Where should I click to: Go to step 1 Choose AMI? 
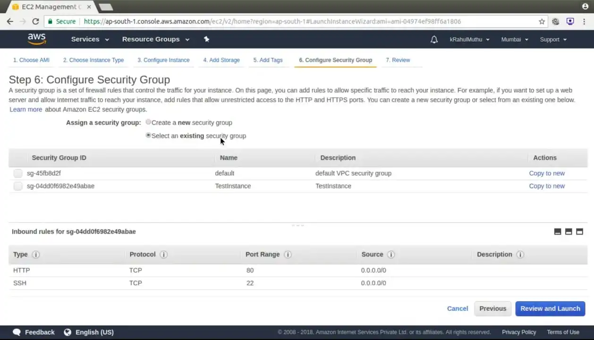pyautogui.click(x=31, y=60)
